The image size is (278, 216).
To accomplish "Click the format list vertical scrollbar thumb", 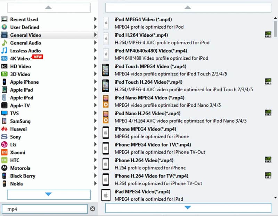I will point(275,28).
